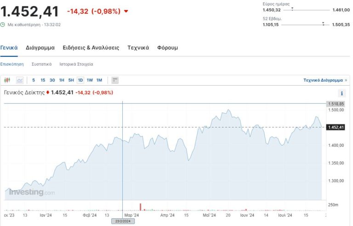
Task: Switch to area chart type
Action: 20,80
